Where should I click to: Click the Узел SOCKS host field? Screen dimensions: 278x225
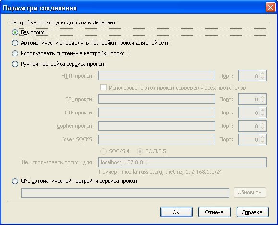coord(157,139)
